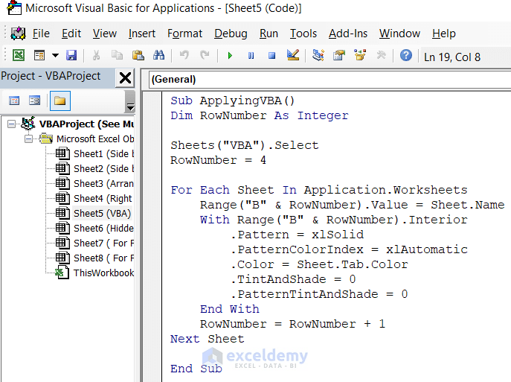Open Find with the binoculars icon
This screenshot has height=382, width=511.
click(158, 55)
